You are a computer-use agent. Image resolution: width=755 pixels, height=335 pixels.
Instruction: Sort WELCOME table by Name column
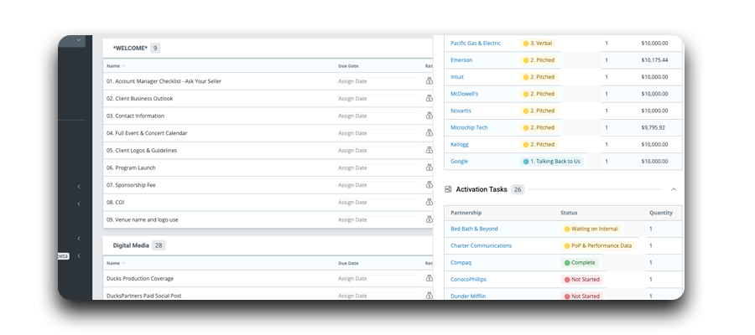pos(116,66)
